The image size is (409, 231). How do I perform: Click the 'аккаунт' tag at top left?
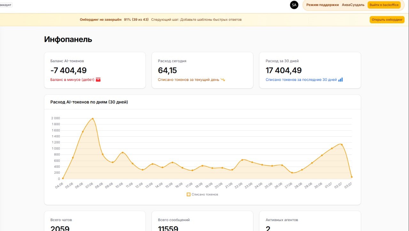pos(6,5)
